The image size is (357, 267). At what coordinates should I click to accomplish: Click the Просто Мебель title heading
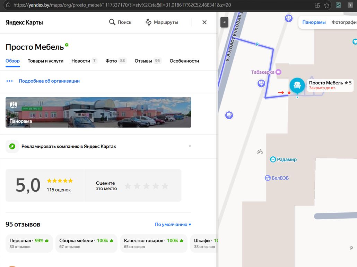35,47
